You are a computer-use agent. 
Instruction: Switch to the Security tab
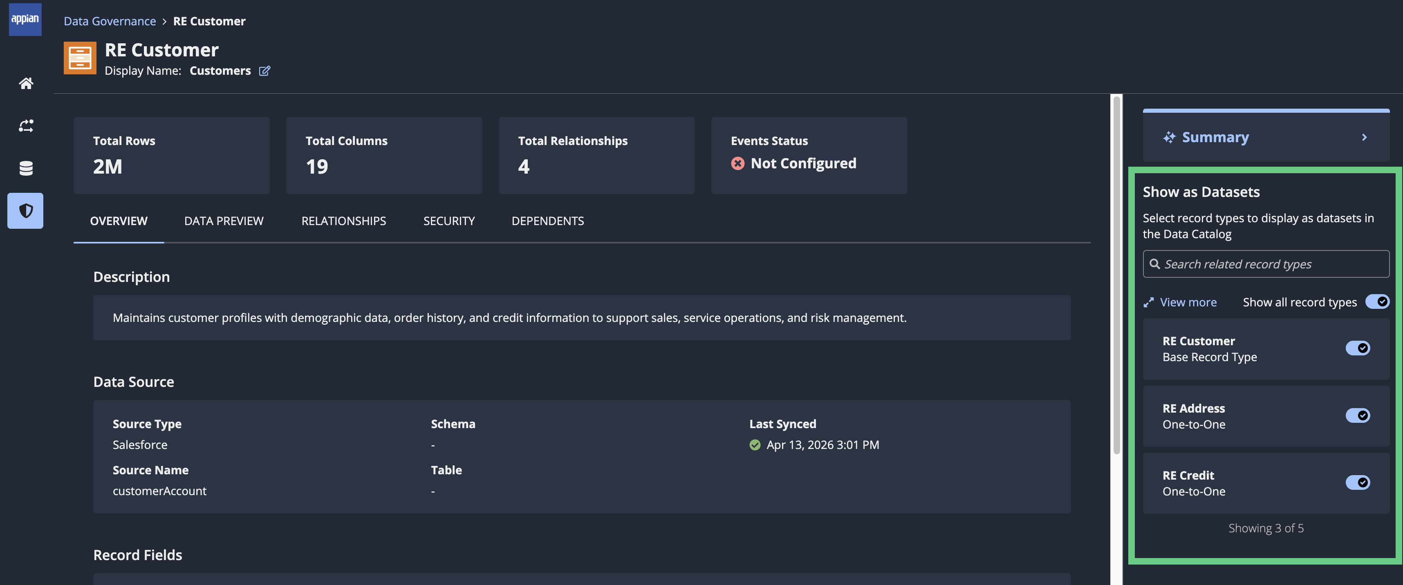pyautogui.click(x=449, y=221)
